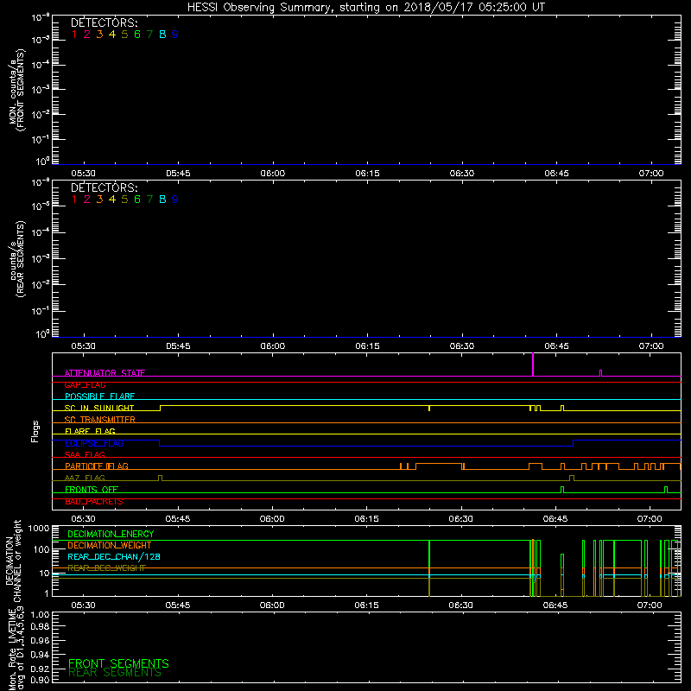Click the PARTICLE_FLAG label
691x691 pixels.
(x=97, y=466)
